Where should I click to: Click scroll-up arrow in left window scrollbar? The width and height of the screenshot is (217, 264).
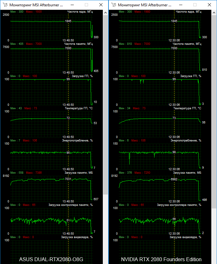[x=105, y=13]
